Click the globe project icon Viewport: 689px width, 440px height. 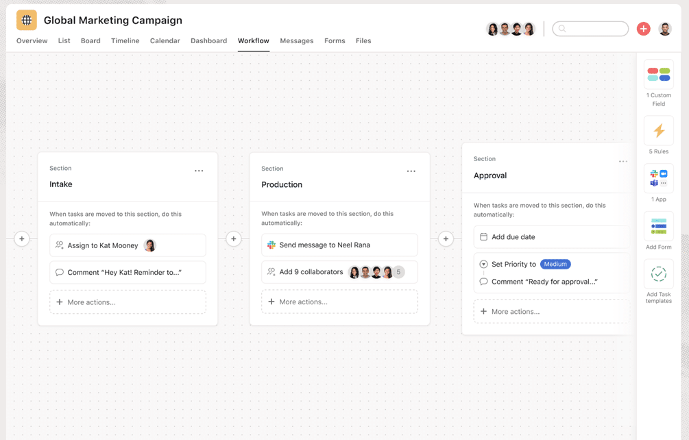coord(27,21)
